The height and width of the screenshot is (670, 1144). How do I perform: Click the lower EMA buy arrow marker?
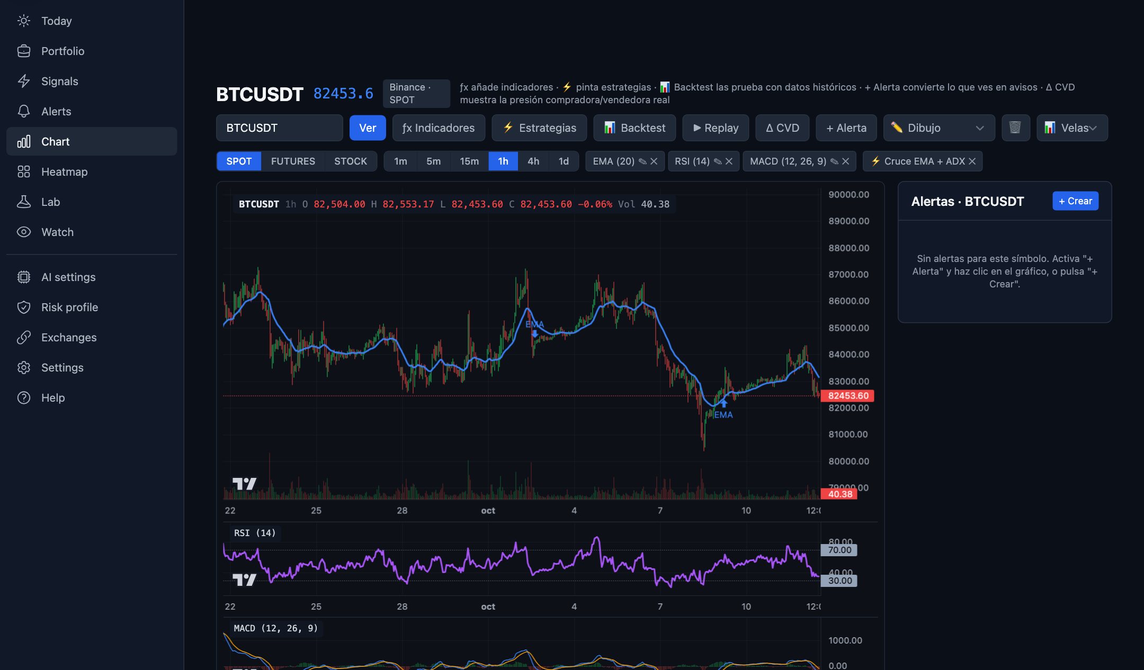[x=723, y=403]
